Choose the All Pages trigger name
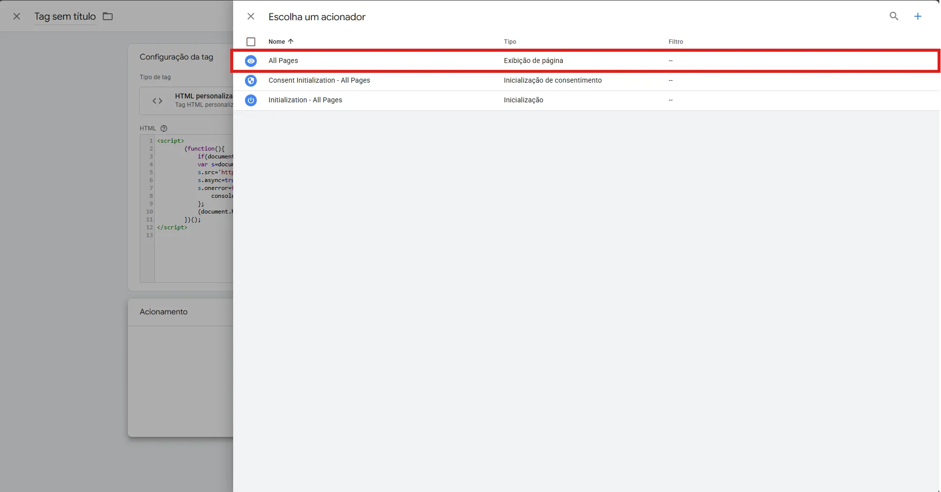Image resolution: width=941 pixels, height=492 pixels. click(x=283, y=61)
